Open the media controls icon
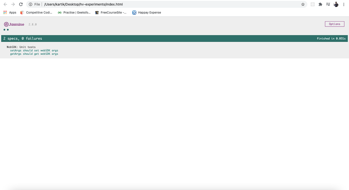The image size is (349, 190). [x=328, y=4]
